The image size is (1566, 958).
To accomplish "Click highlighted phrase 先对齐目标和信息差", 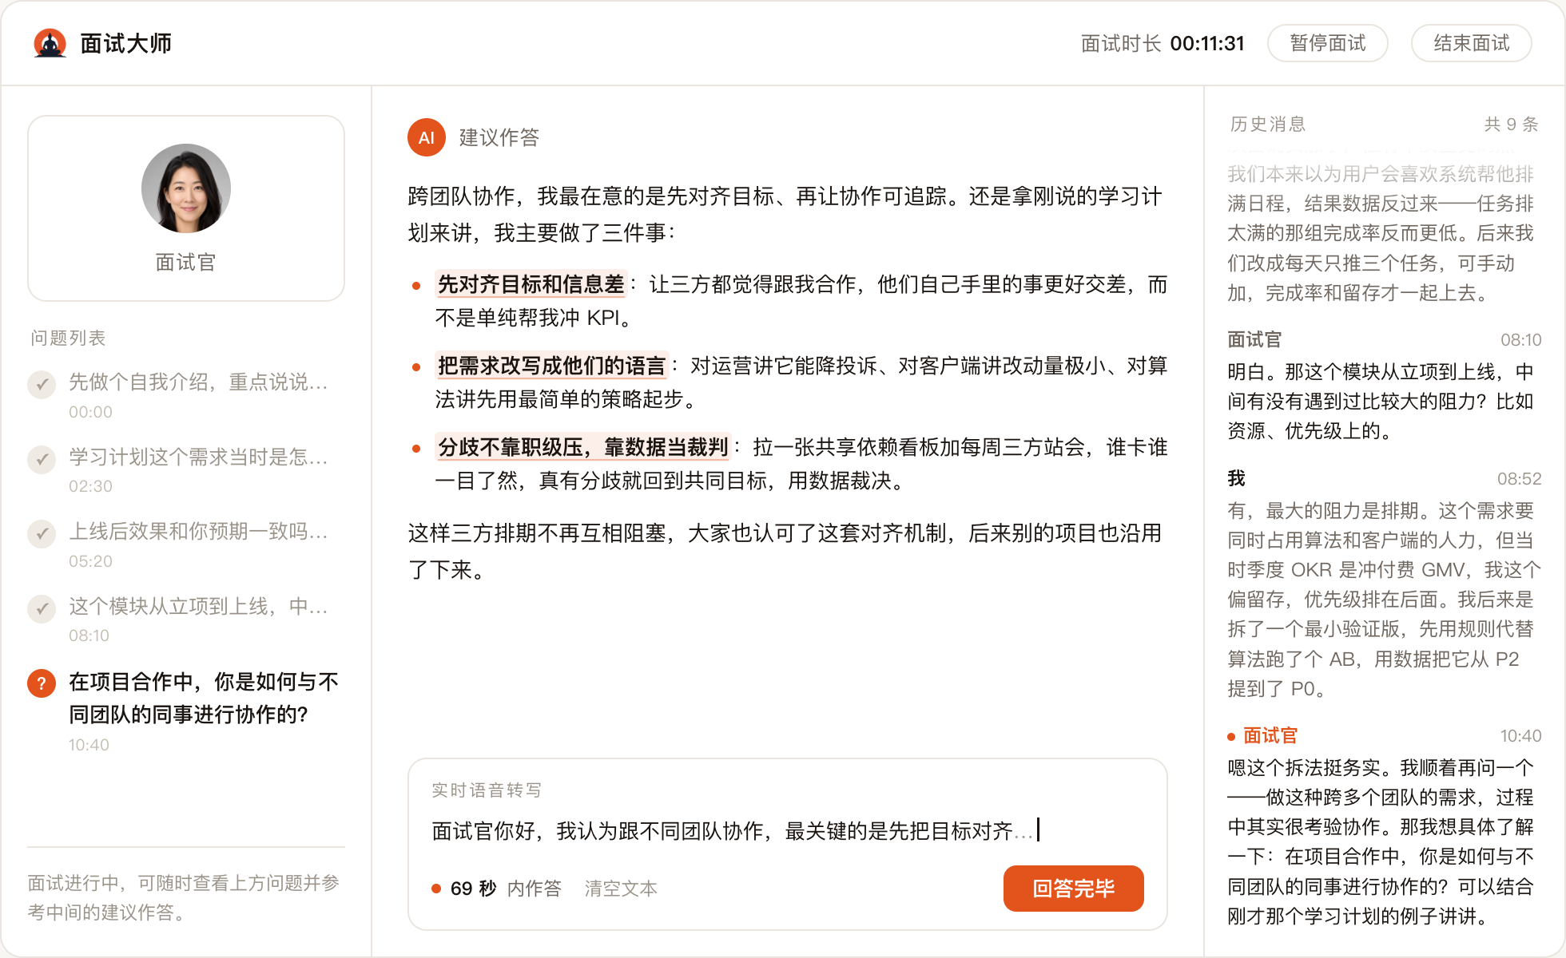I will 531,284.
